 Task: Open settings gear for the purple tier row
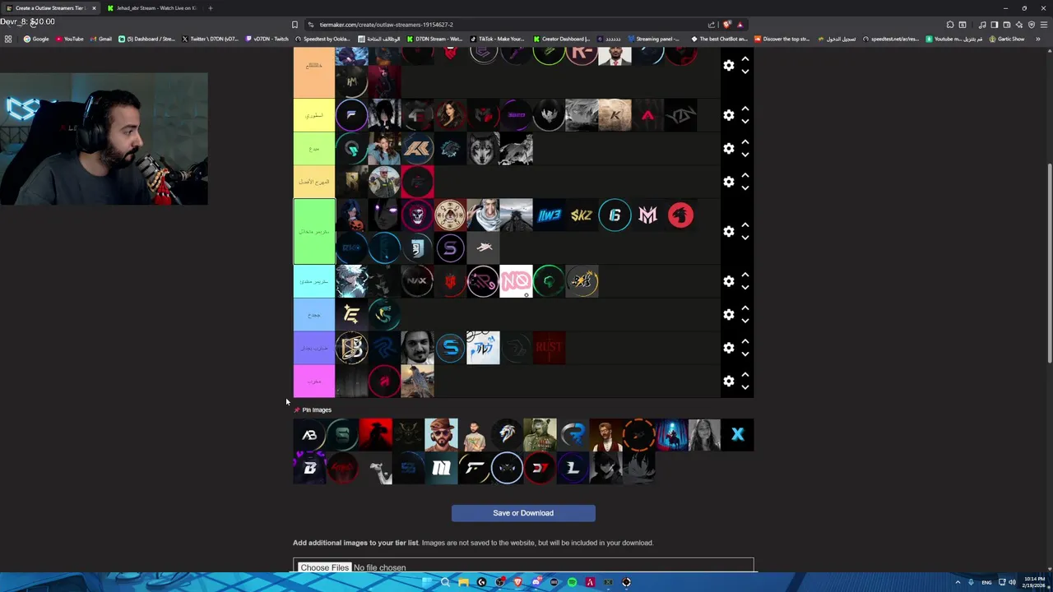click(729, 348)
